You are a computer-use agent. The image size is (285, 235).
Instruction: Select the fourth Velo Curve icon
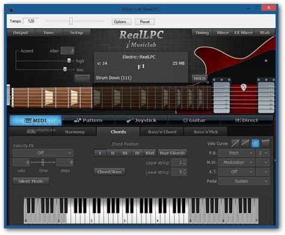coord(265,144)
